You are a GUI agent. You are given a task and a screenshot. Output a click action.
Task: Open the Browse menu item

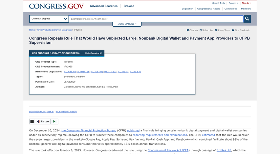[x=129, y=6]
